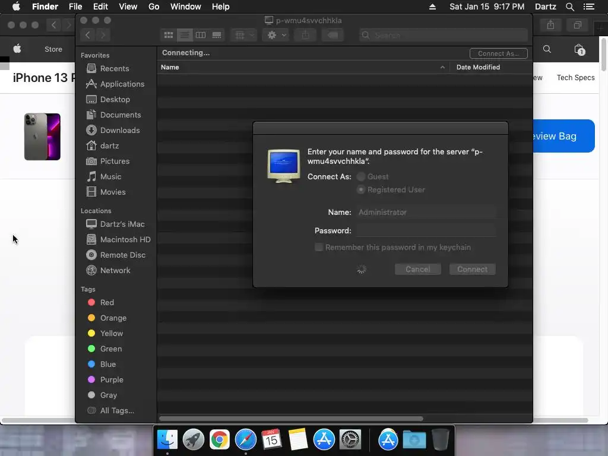Open Notes app from the Dock

pyautogui.click(x=298, y=440)
